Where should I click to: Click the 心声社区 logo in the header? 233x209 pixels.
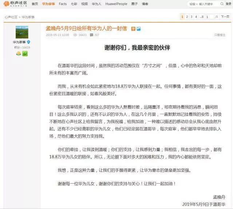coord(15,4)
